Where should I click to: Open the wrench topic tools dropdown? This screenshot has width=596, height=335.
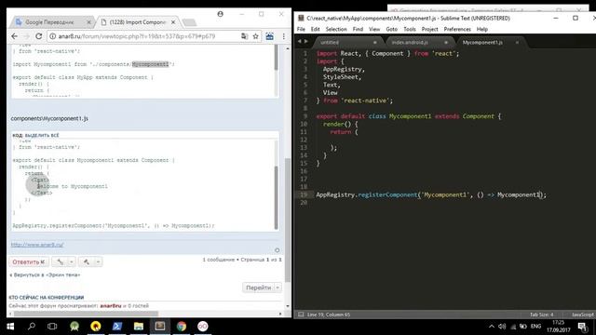click(x=63, y=262)
